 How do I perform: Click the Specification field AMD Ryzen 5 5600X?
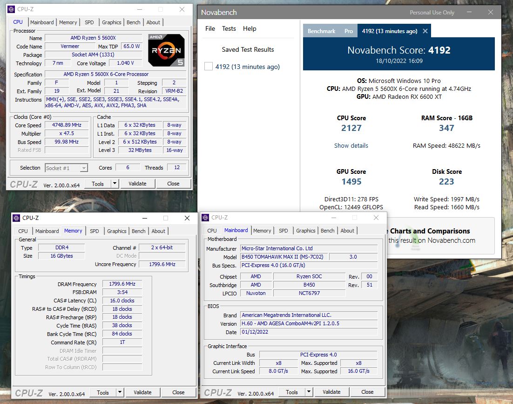click(115, 74)
